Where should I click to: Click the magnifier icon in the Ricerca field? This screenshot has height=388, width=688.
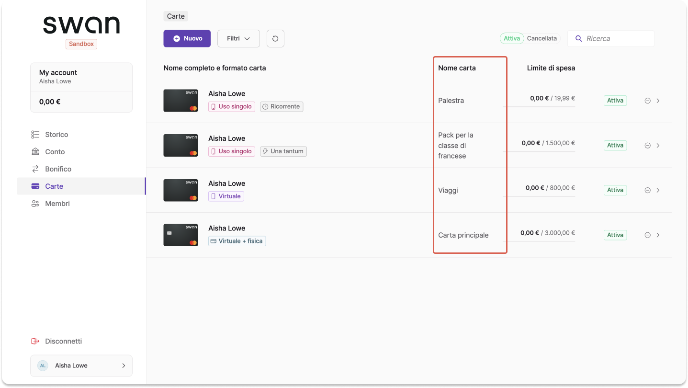click(x=579, y=38)
